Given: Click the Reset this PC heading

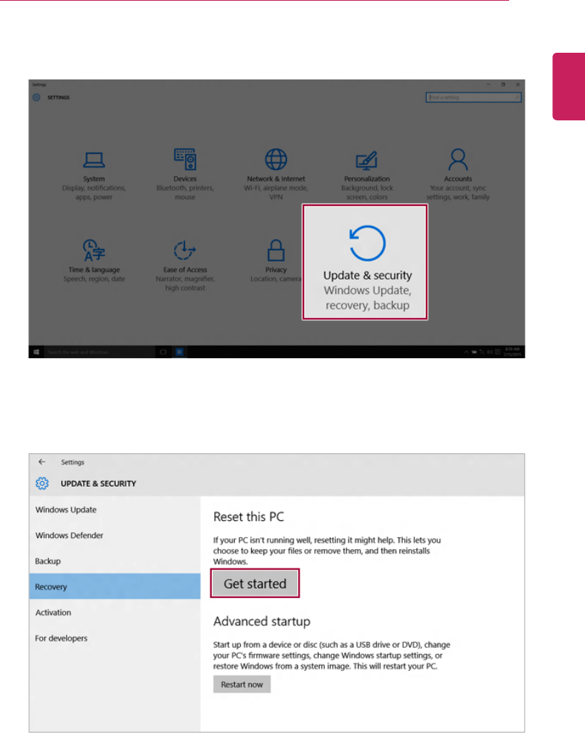Looking at the screenshot, I should (x=248, y=517).
